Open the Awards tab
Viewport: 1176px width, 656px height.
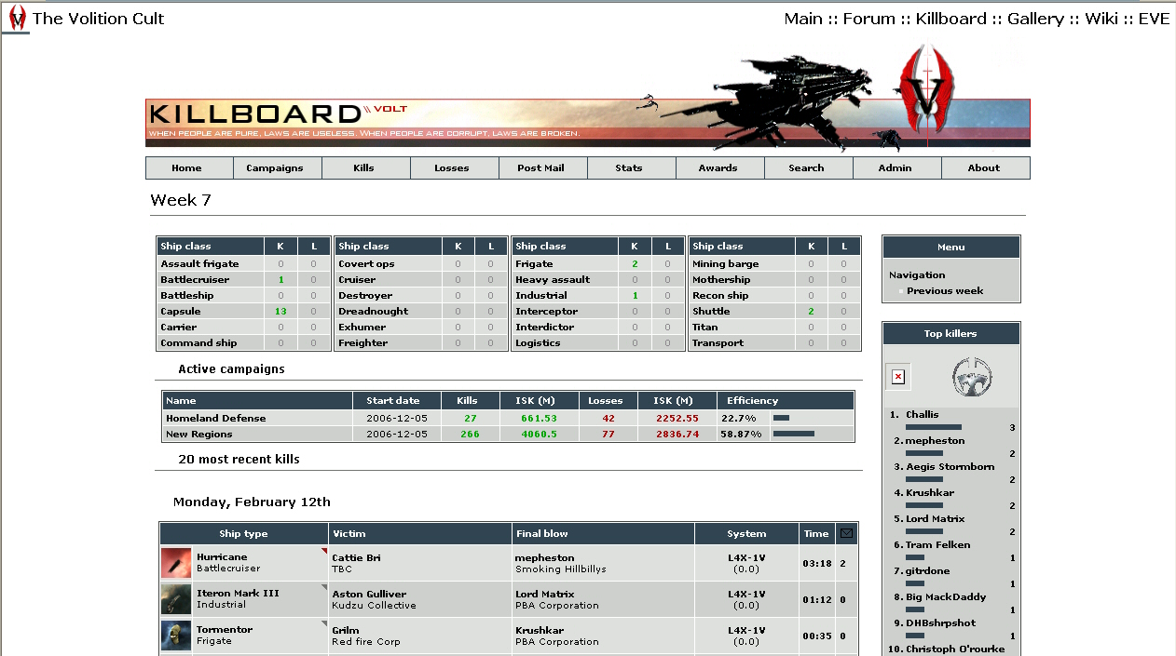click(720, 168)
